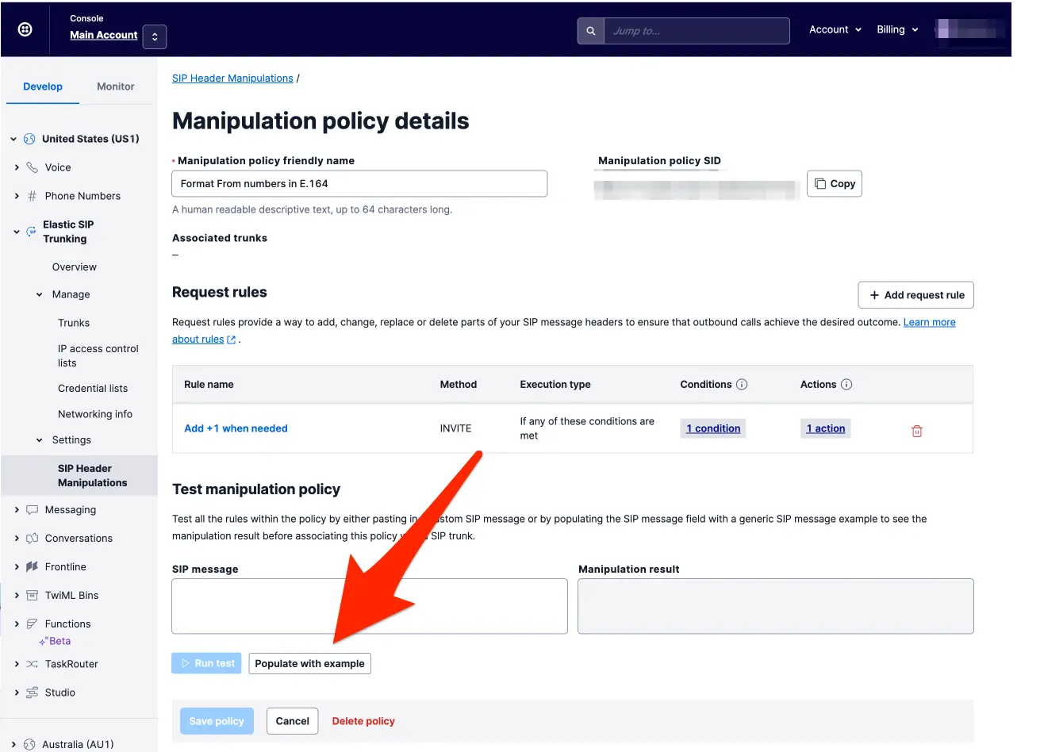The width and height of the screenshot is (1044, 752).
Task: Click the search magnifier icon
Action: click(x=591, y=31)
